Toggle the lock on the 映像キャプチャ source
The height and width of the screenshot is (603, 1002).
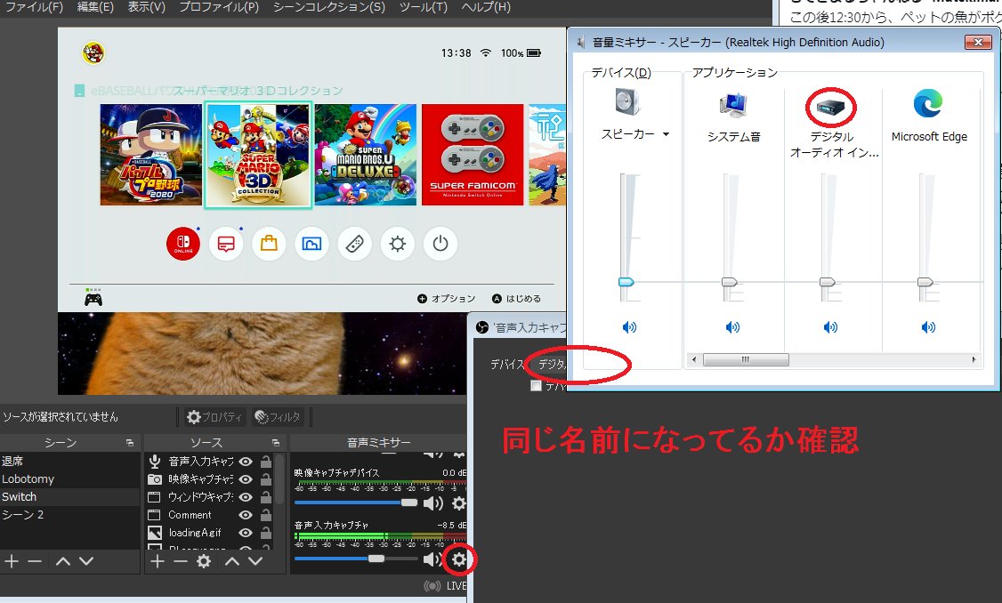(x=266, y=478)
